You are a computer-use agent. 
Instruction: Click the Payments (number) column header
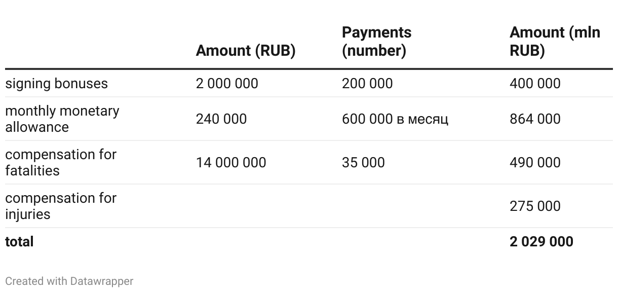377,42
